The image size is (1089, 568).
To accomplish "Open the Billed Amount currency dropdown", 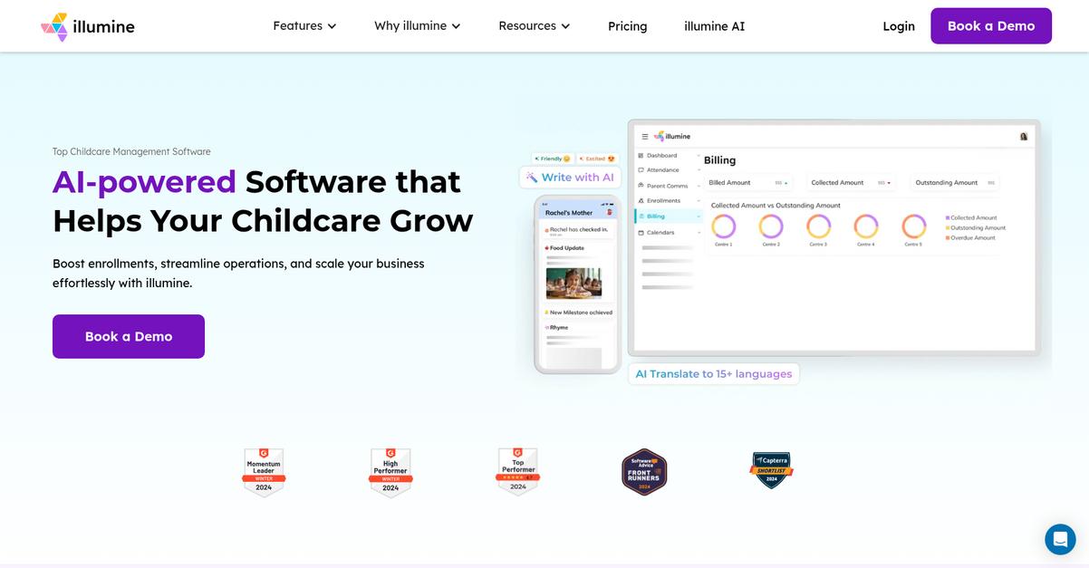I will point(783,183).
